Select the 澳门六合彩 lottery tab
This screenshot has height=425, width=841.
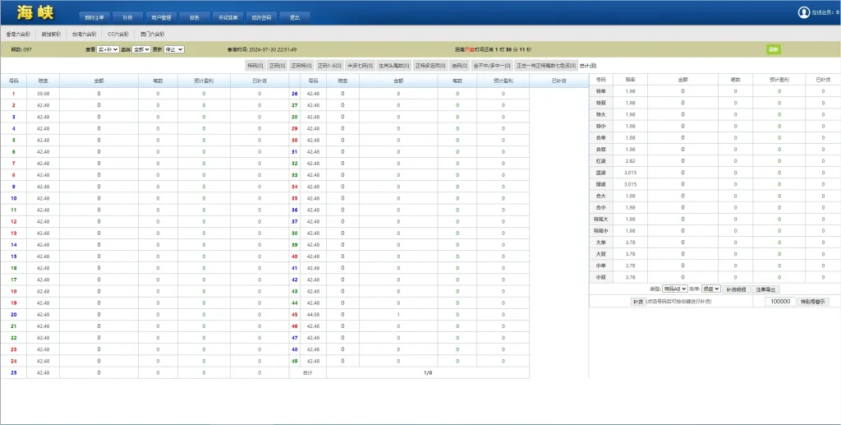point(152,35)
